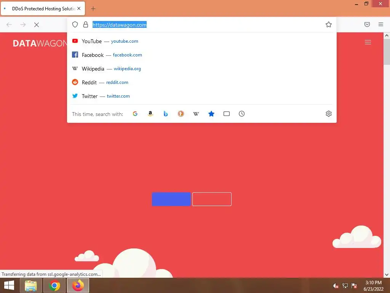Click the back navigation arrow
The width and height of the screenshot is (390, 293).
coord(9,25)
